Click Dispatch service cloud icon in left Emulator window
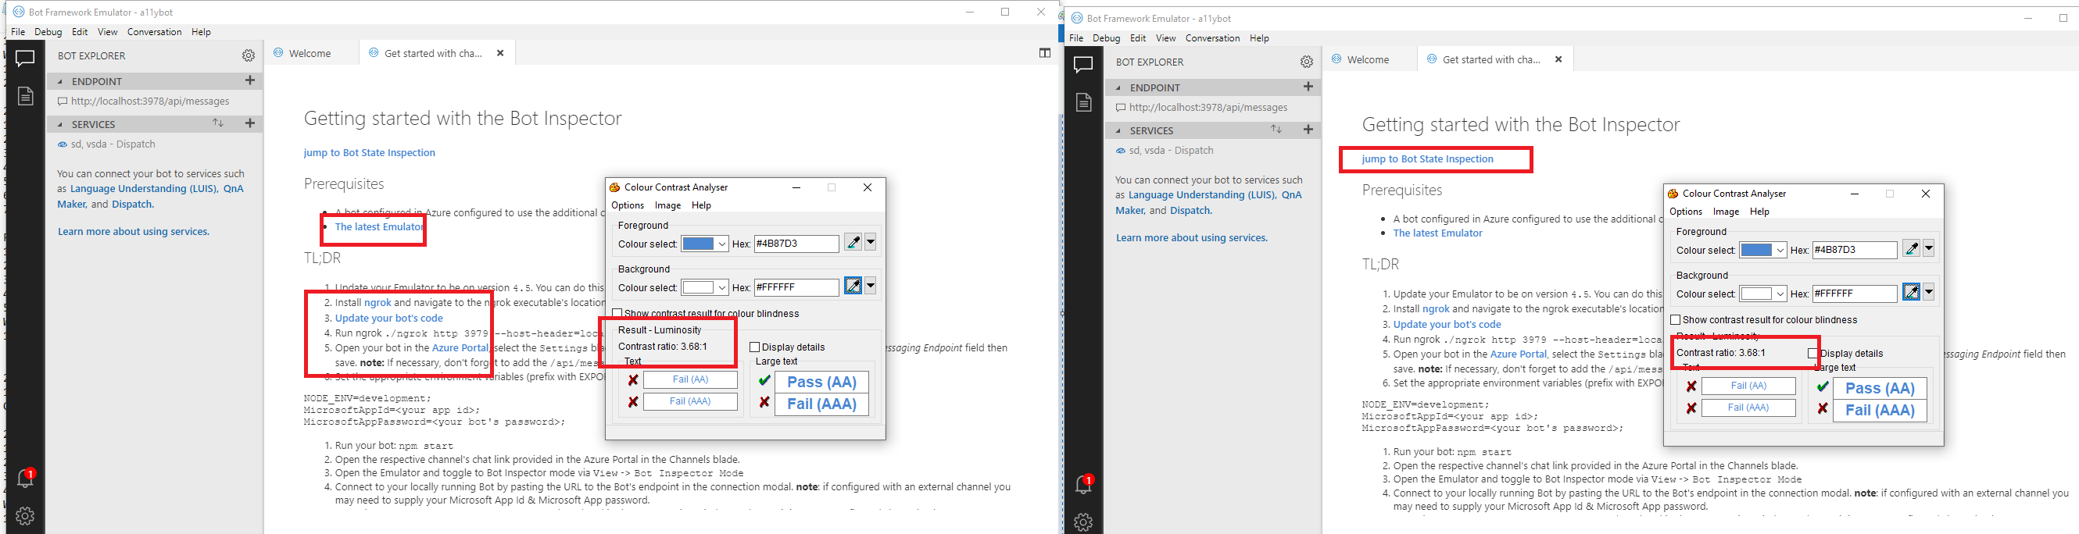2079x534 pixels. pyautogui.click(x=63, y=144)
